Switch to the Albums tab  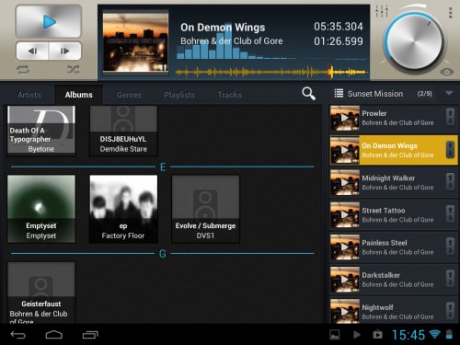[x=78, y=95]
